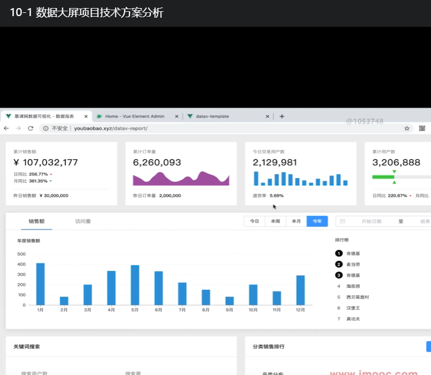This screenshot has height=375, width=431.
Task: Click the calendar icon in the date range picker
Action: [x=342, y=221]
